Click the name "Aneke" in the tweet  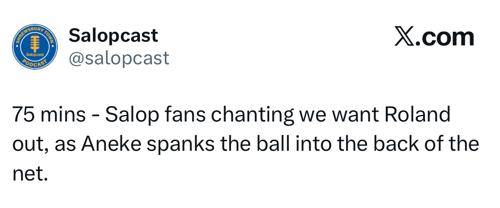point(125,145)
